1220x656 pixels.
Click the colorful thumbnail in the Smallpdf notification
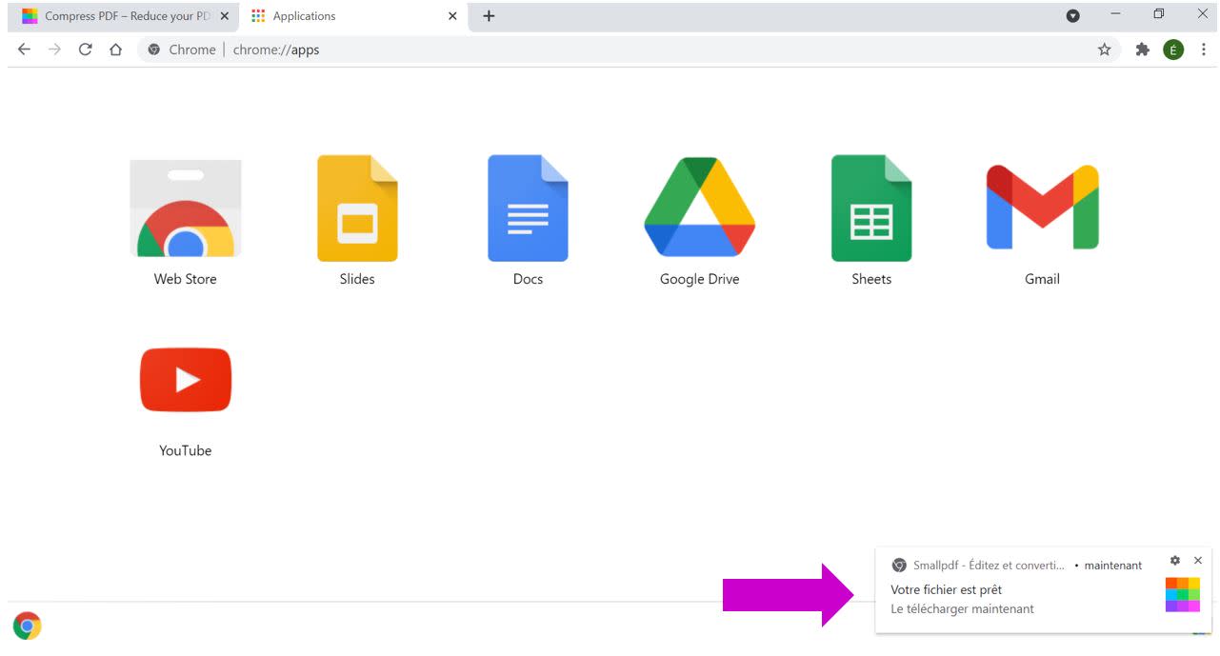point(1182,592)
